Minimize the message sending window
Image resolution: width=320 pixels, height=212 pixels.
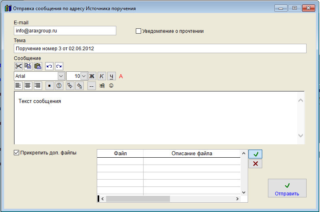click(281, 9)
